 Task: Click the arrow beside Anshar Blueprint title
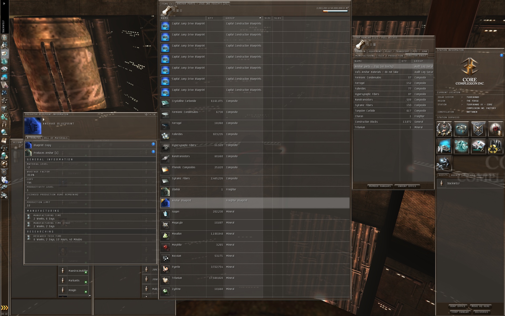click(44, 120)
